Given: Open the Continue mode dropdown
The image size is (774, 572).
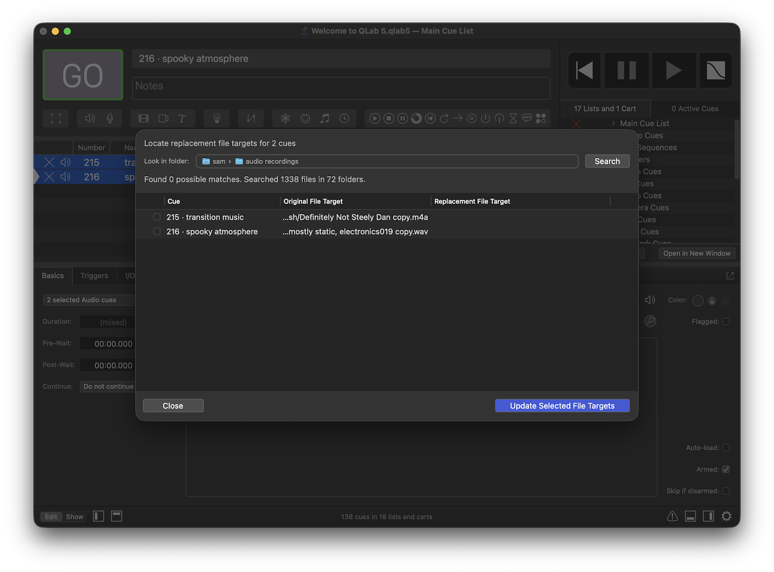Looking at the screenshot, I should (108, 386).
